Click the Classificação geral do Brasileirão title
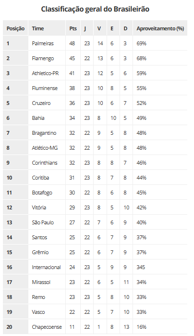The height and width of the screenshot is (336, 194). (x=95, y=9)
